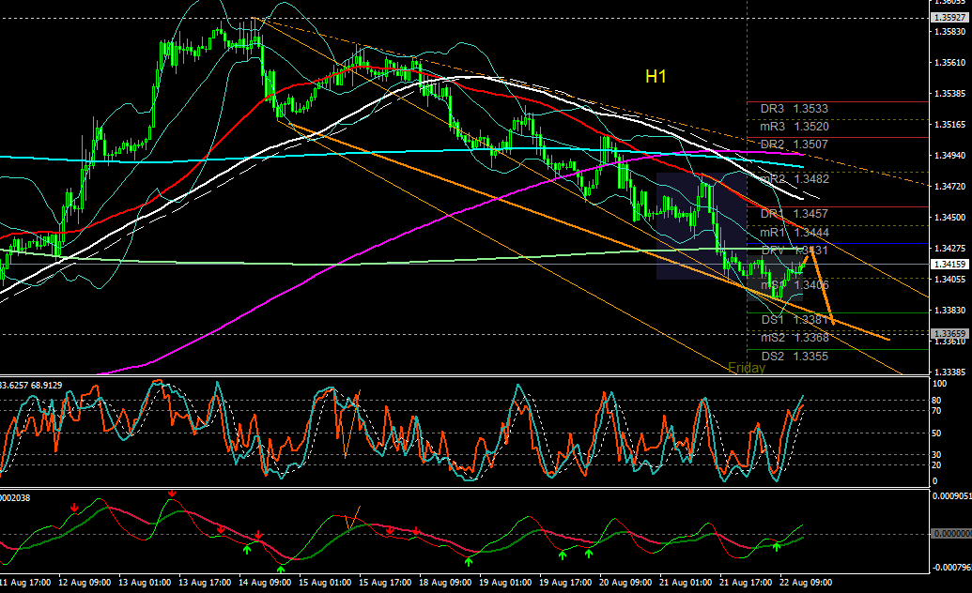Select the DR1 1.3457 resistance label

tap(795, 214)
